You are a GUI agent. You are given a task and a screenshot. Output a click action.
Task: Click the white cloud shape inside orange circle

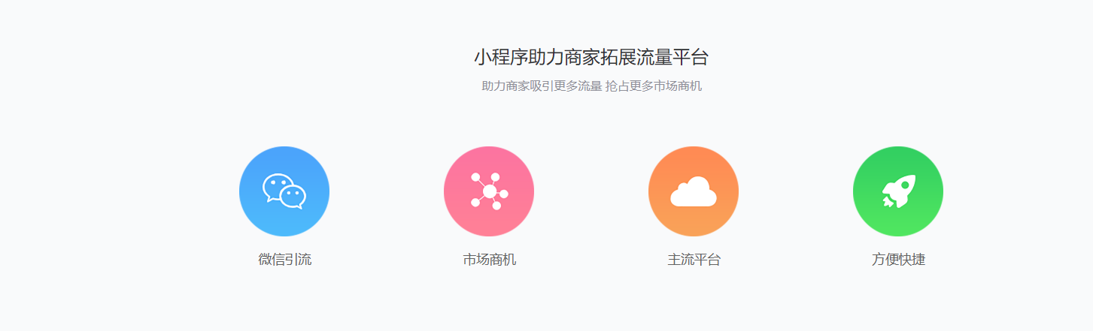click(x=694, y=191)
